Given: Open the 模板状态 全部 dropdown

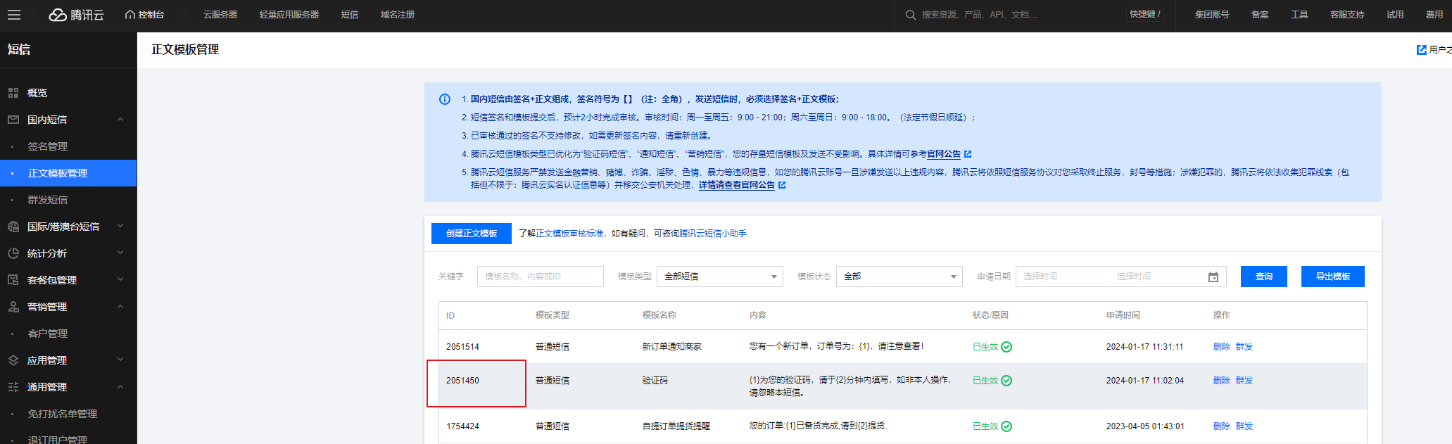Looking at the screenshot, I should tap(899, 277).
